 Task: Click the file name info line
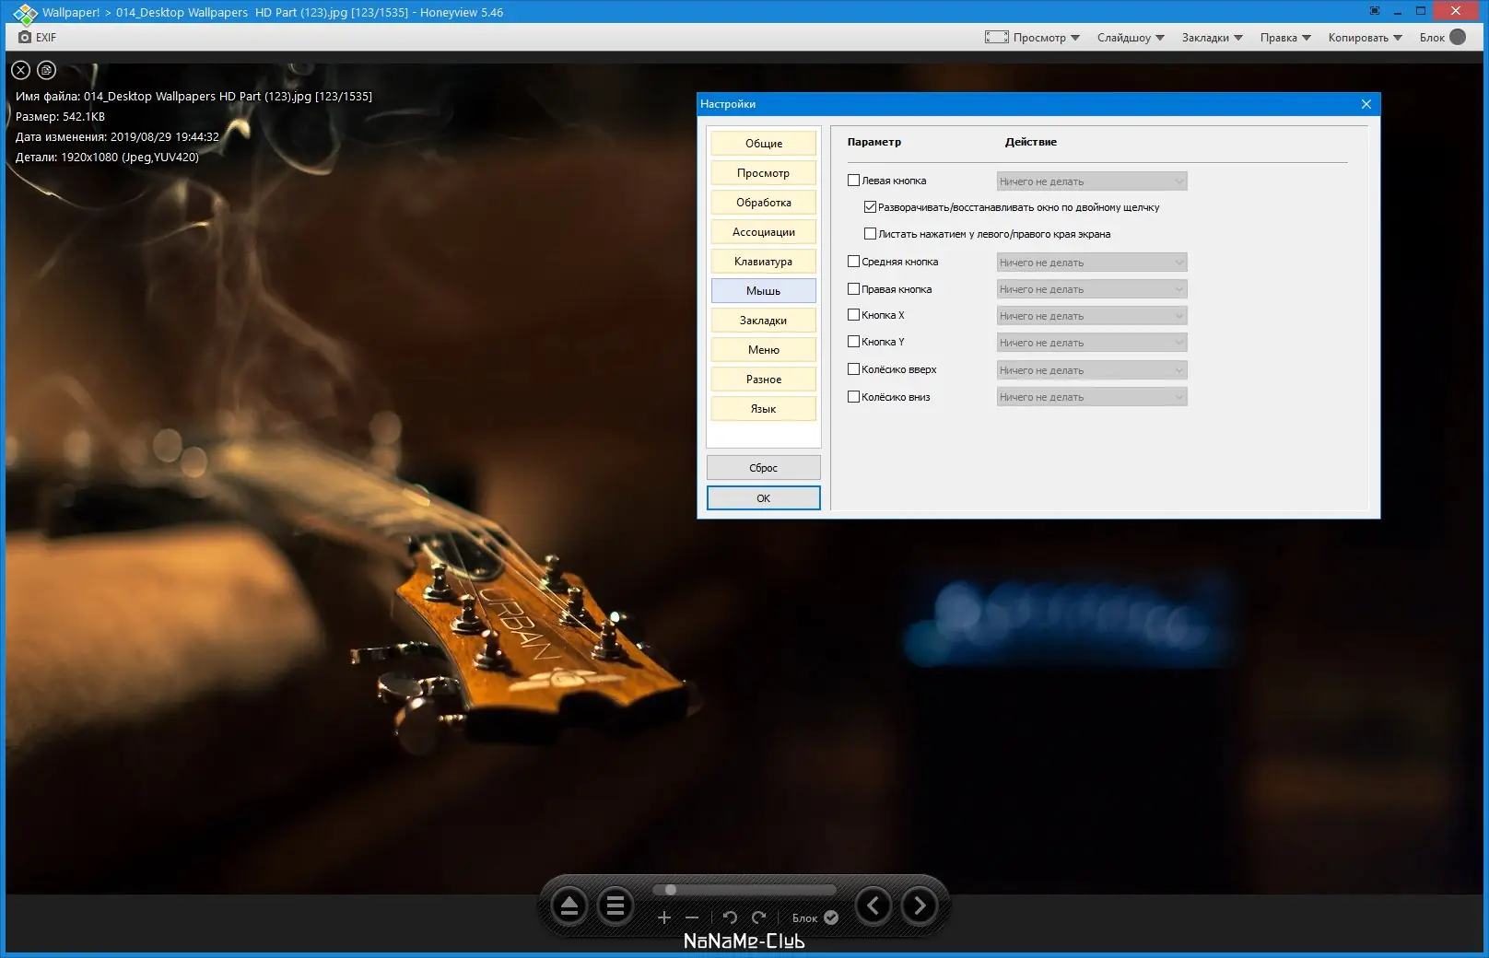tap(193, 96)
